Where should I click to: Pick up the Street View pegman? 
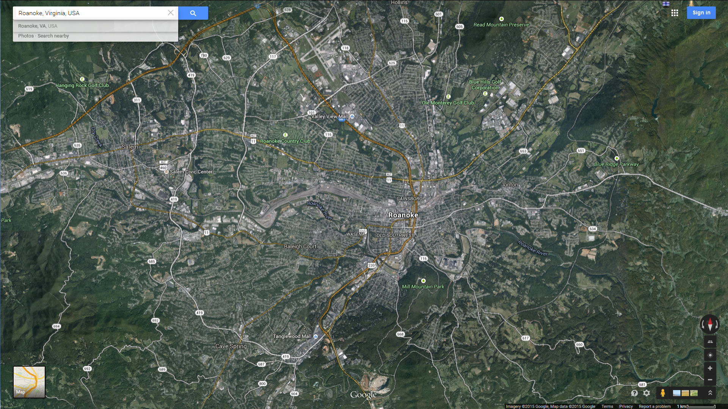[663, 393]
